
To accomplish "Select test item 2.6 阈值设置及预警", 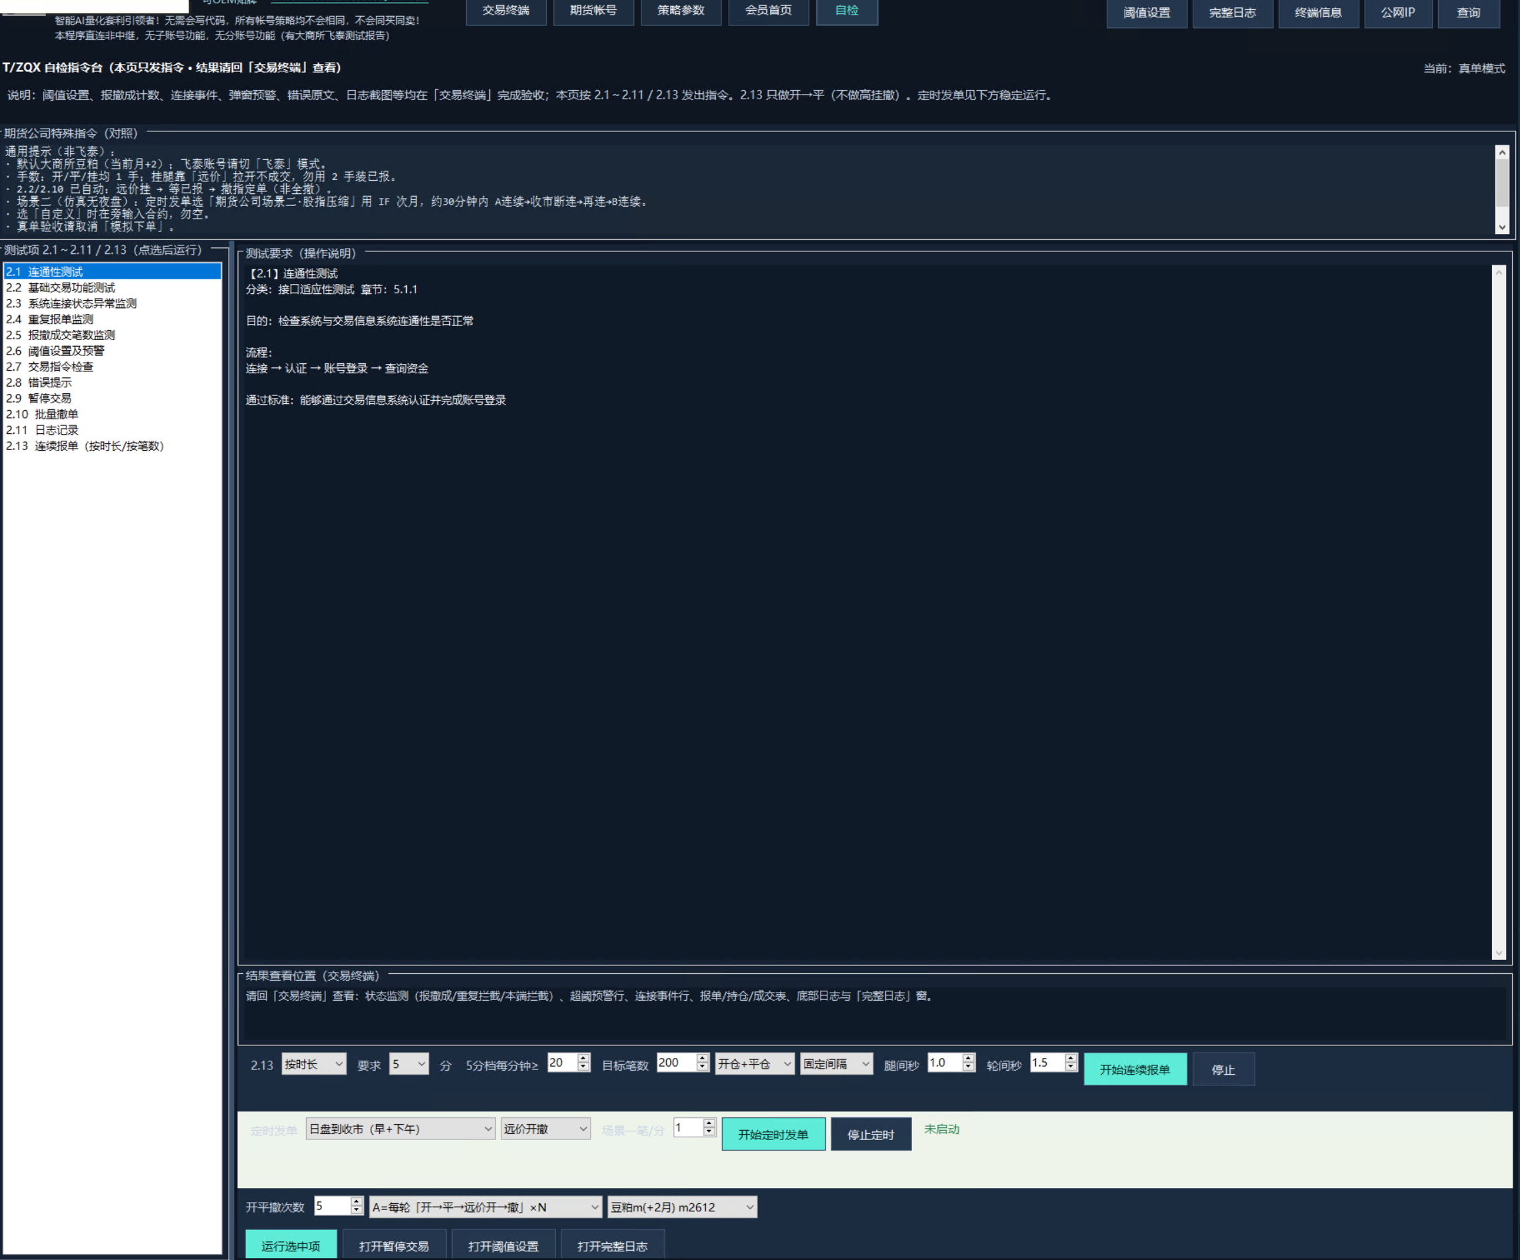I will click(x=112, y=351).
